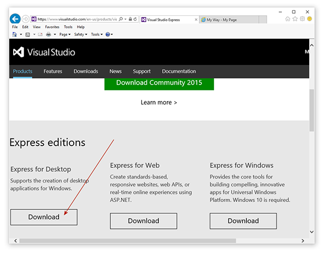This screenshot has height=254, width=325.
Task: Click the vertical scrollbar thumb
Action: [x=311, y=110]
